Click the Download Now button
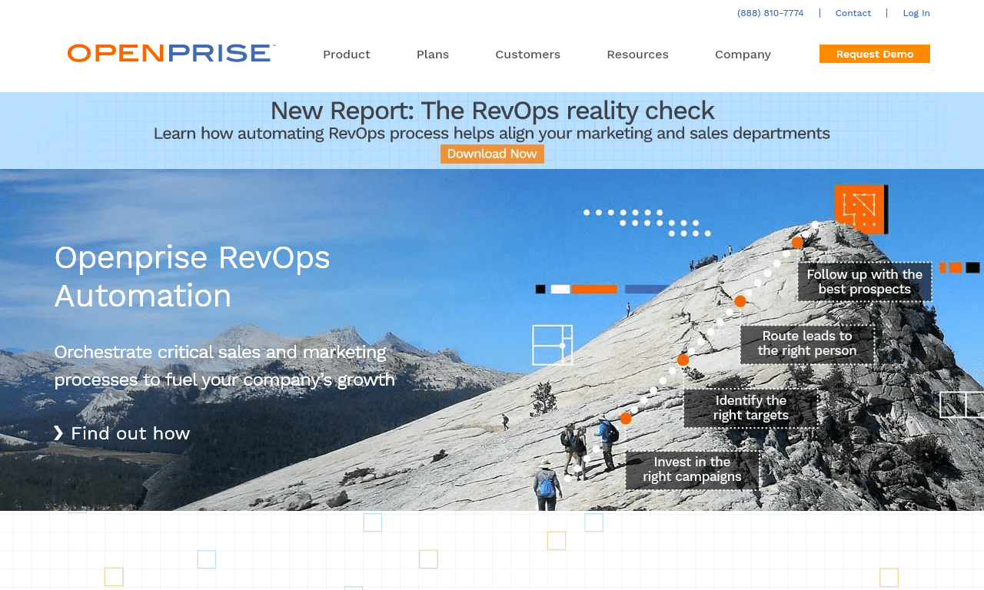984x590 pixels. point(492,154)
